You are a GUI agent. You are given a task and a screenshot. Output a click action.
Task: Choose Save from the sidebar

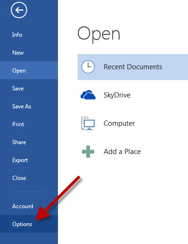point(29,89)
